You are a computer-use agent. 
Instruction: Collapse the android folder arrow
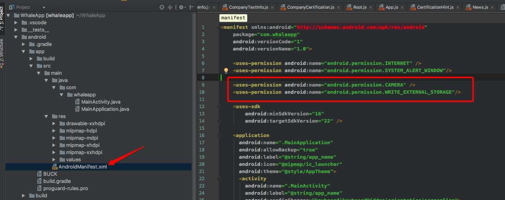point(16,37)
